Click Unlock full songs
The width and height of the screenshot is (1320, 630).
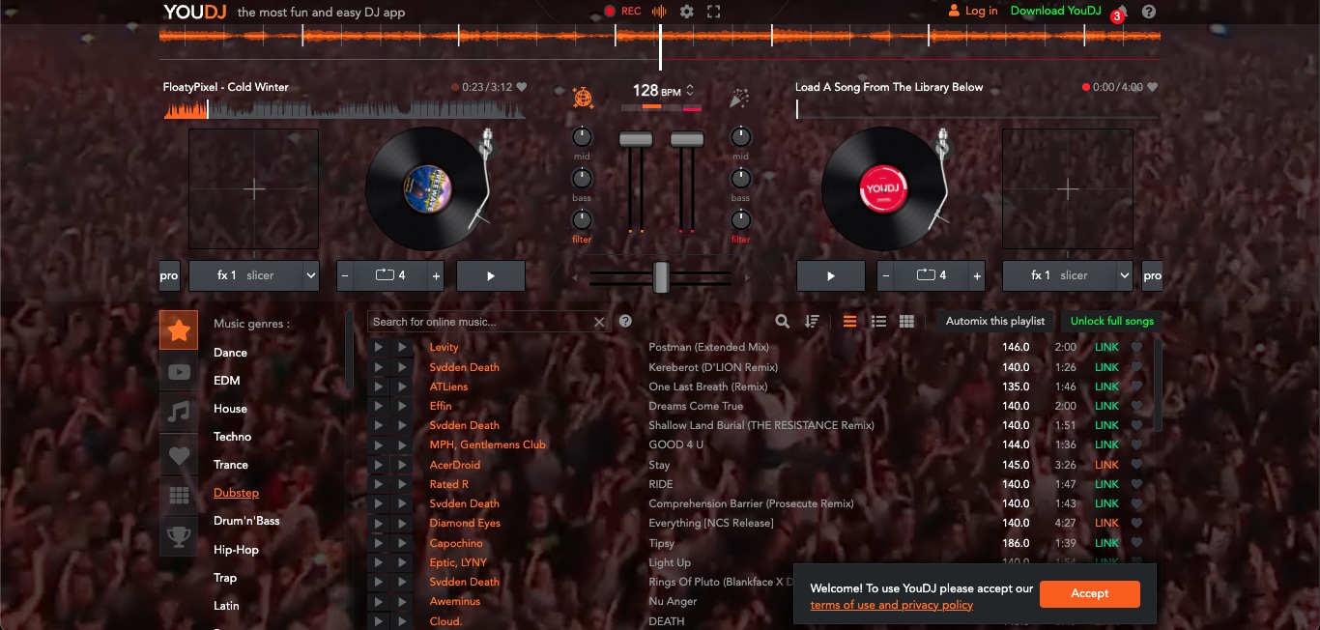1111,321
